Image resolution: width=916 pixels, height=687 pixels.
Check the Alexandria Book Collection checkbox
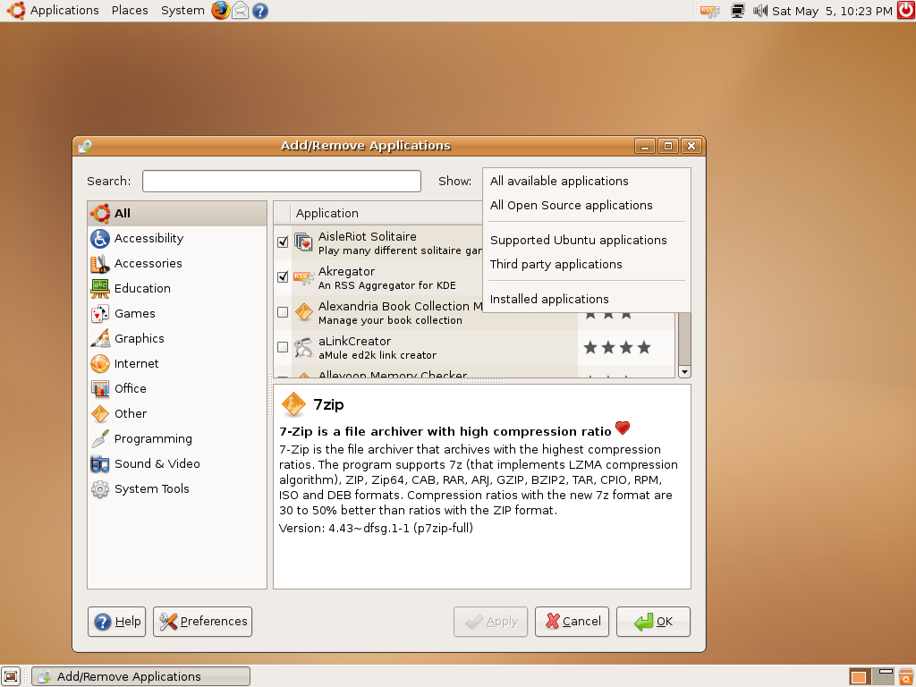(283, 312)
